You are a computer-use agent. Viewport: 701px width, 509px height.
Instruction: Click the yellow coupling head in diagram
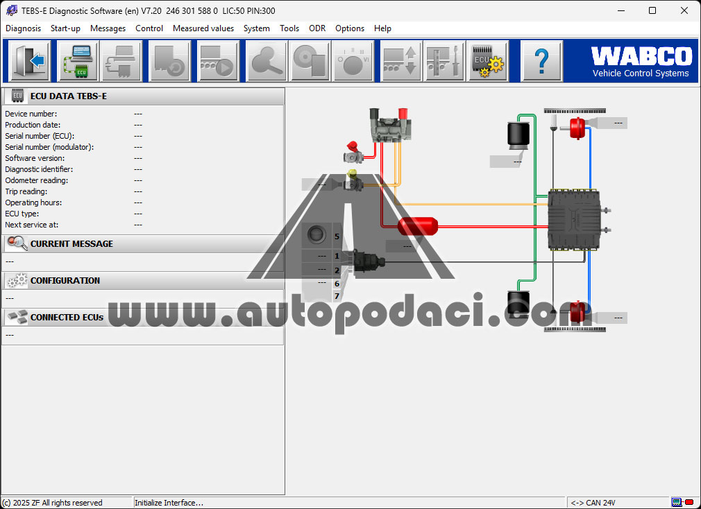point(353,180)
